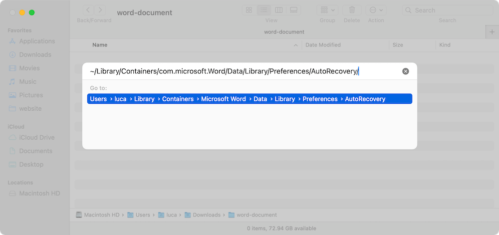Click the status text '0 items, 72.94 GB available'
The height and width of the screenshot is (235, 499).
tap(281, 229)
